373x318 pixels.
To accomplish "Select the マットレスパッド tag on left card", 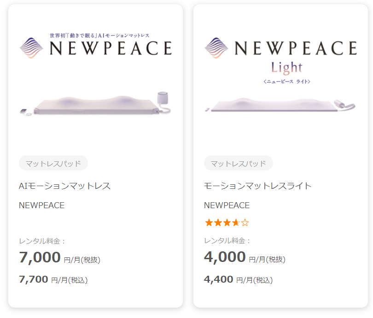I will (x=53, y=163).
